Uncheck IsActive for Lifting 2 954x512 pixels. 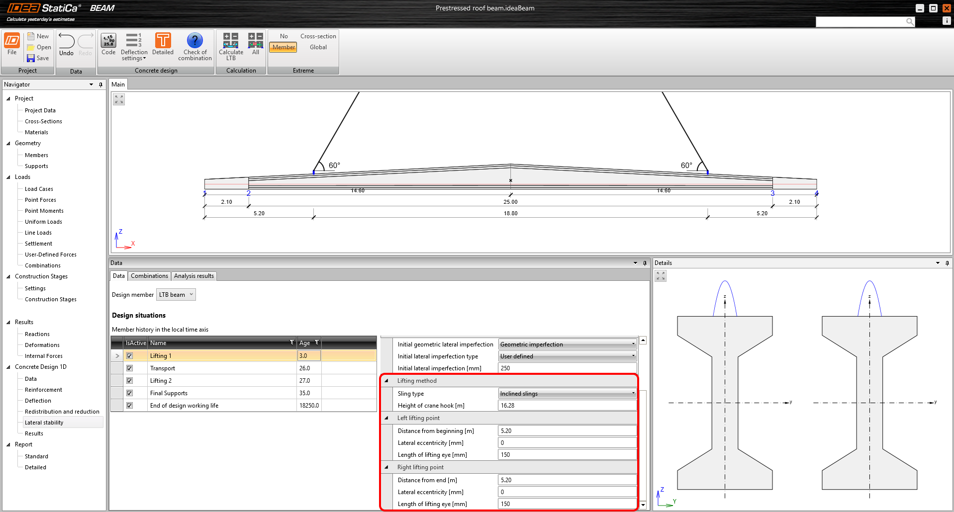point(130,380)
